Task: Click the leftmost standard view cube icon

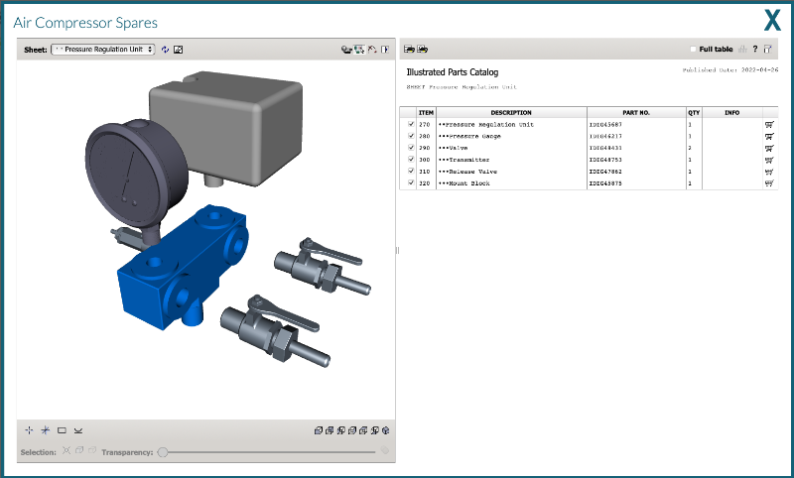Action: (319, 430)
